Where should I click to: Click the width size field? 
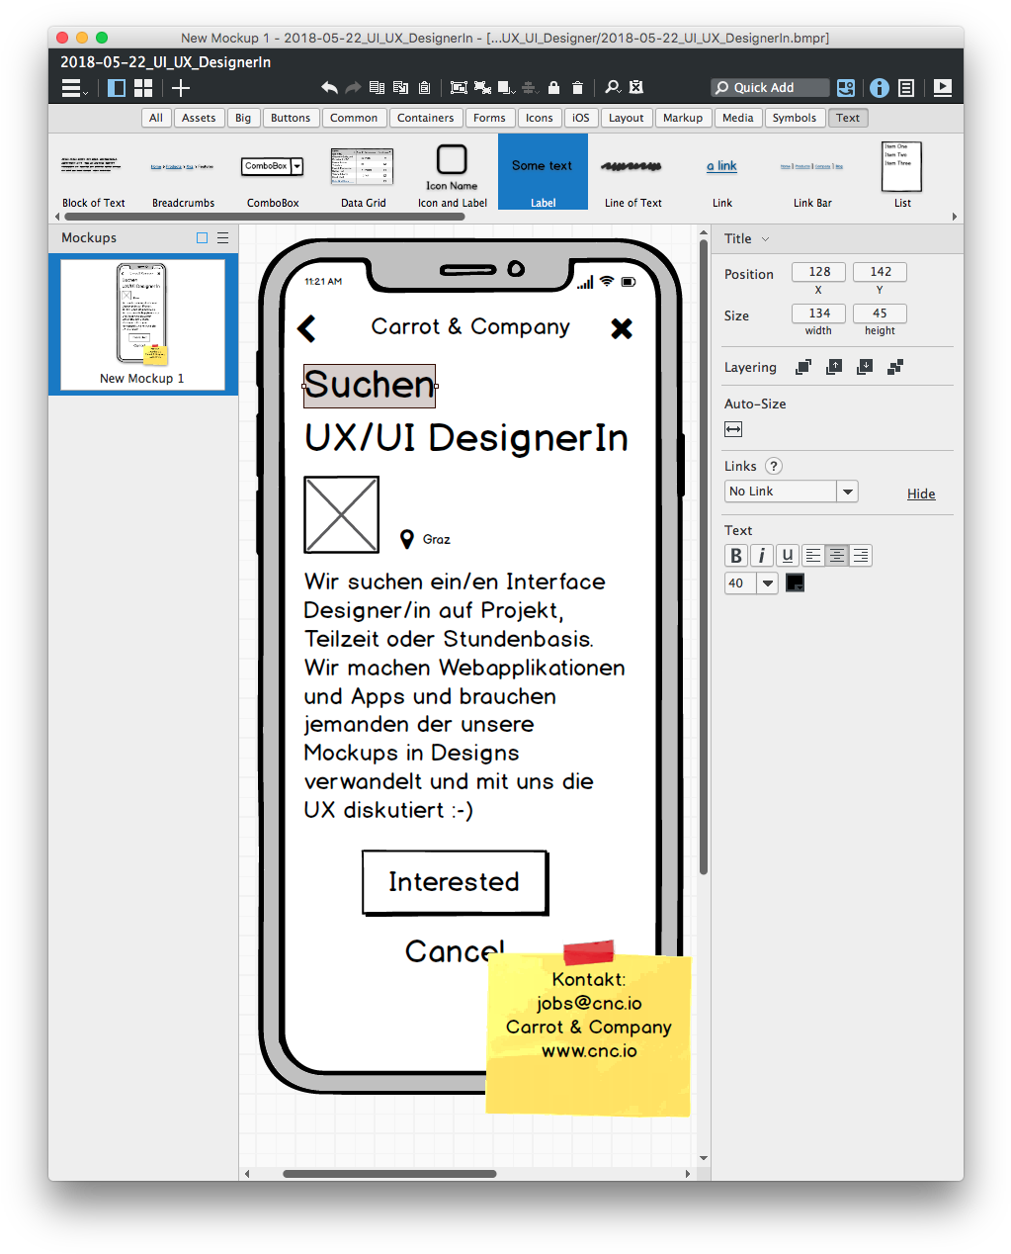click(x=818, y=313)
